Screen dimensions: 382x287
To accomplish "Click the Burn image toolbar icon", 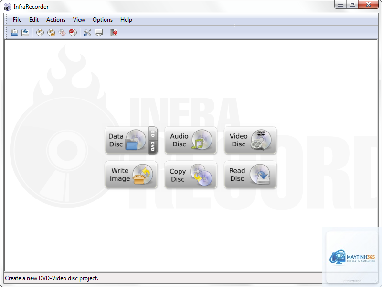I will point(51,33).
